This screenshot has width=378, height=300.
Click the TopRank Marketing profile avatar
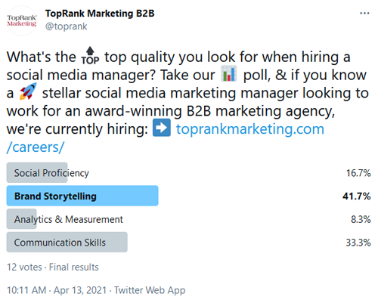(22, 20)
